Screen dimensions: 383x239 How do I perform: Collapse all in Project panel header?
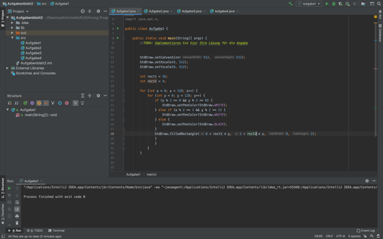click(90, 11)
